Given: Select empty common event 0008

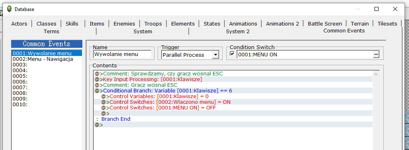Looking at the screenshot, I should [x=47, y=93].
